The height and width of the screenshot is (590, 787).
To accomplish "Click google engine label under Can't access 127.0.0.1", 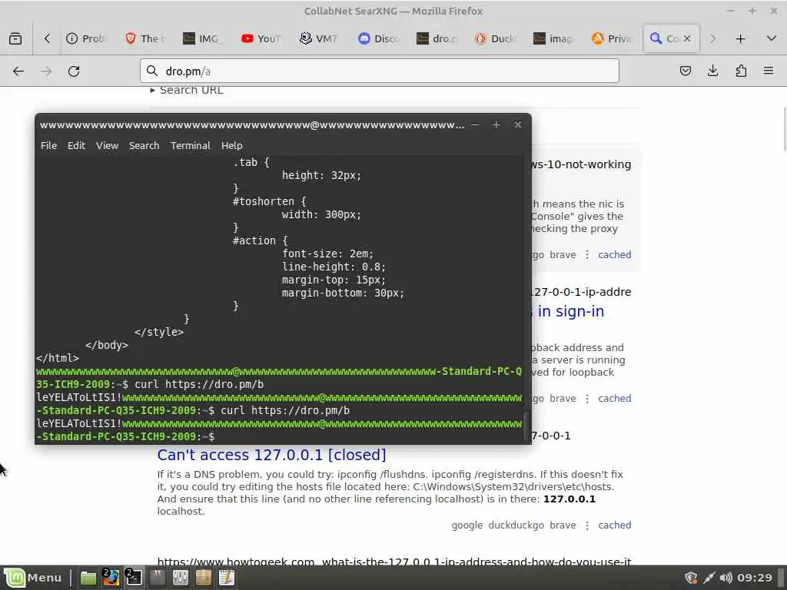I will (x=467, y=525).
